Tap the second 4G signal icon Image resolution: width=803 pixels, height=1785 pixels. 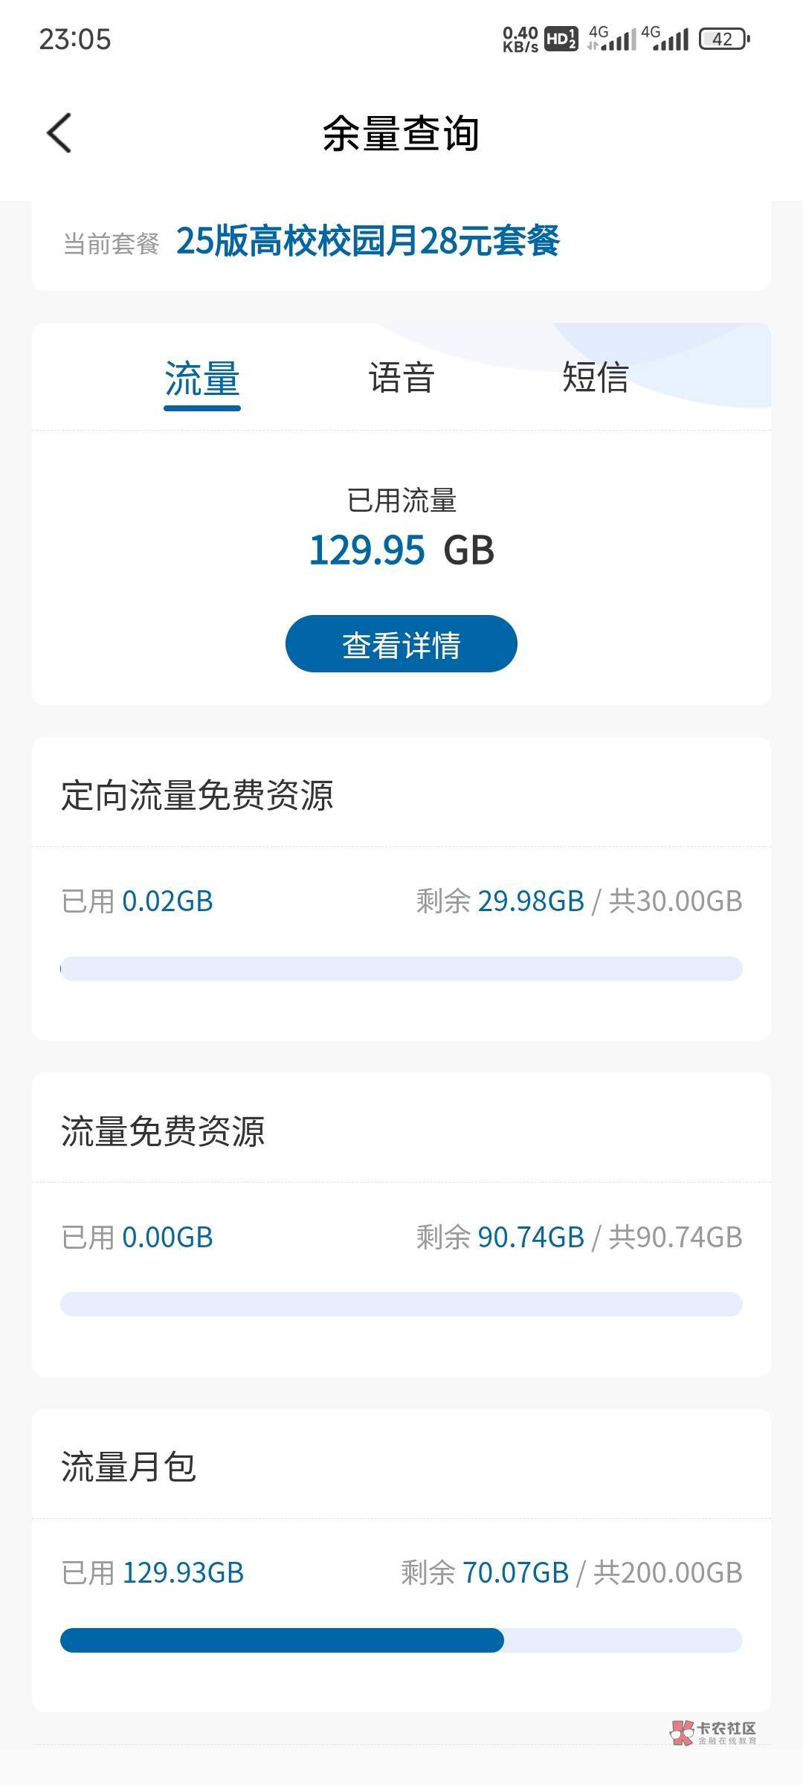pos(665,39)
